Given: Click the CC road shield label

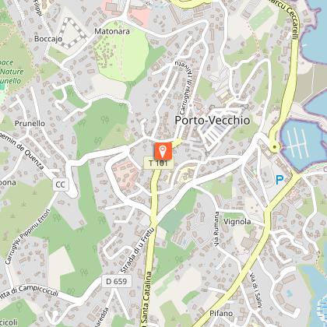Looking at the screenshot, I should [x=60, y=185].
